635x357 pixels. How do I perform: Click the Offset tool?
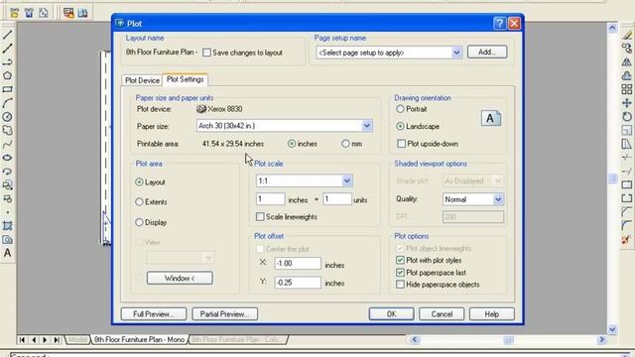627,75
